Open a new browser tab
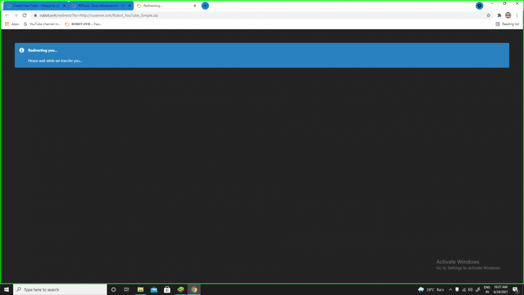 click(205, 6)
